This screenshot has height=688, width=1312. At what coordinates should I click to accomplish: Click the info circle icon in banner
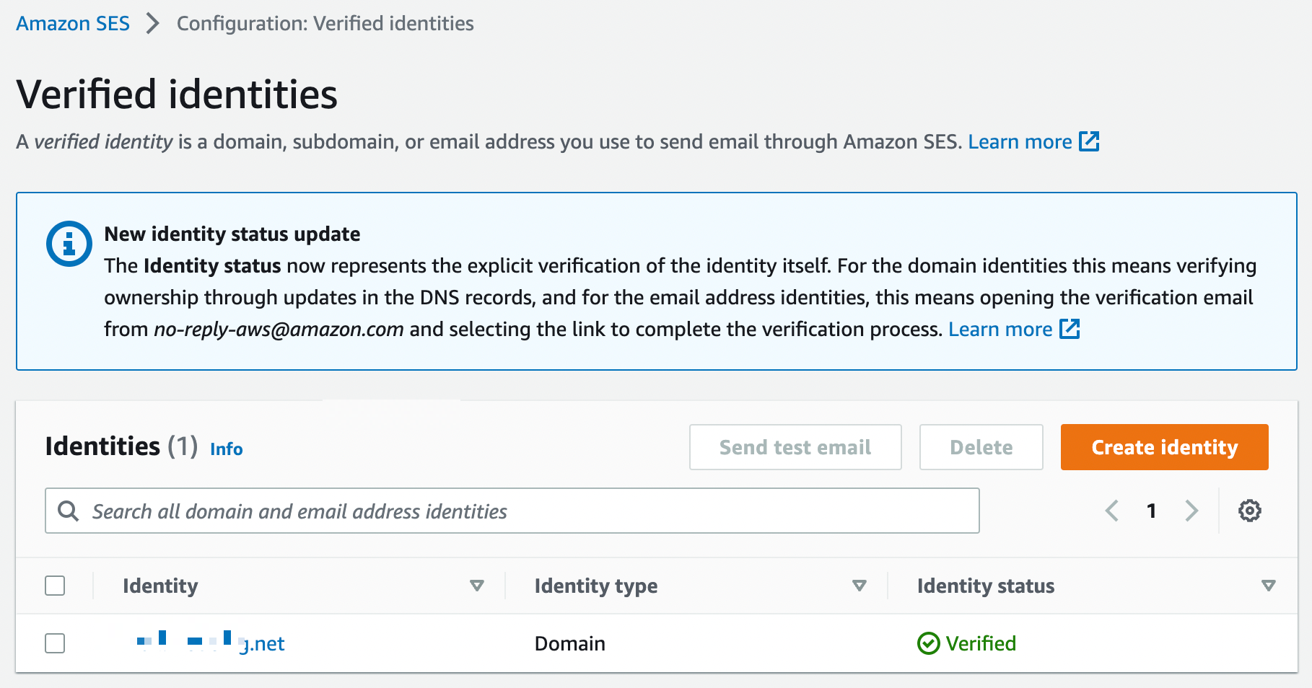pos(69,244)
